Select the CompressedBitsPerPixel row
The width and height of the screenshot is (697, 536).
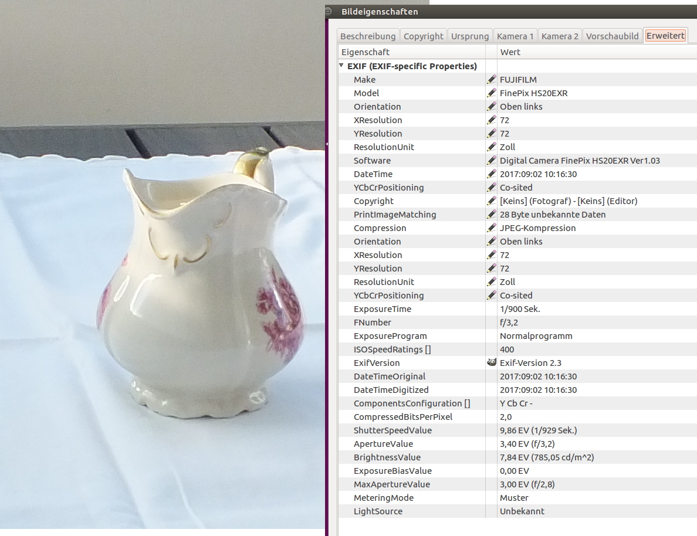[x=517, y=417]
